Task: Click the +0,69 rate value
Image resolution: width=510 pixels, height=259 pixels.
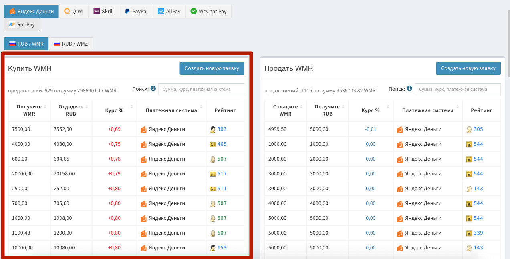Action: (114, 129)
